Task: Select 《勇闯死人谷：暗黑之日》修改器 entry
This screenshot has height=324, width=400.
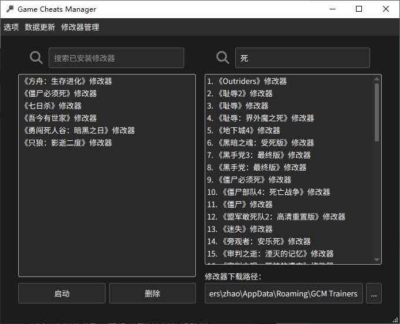Action: [107, 130]
